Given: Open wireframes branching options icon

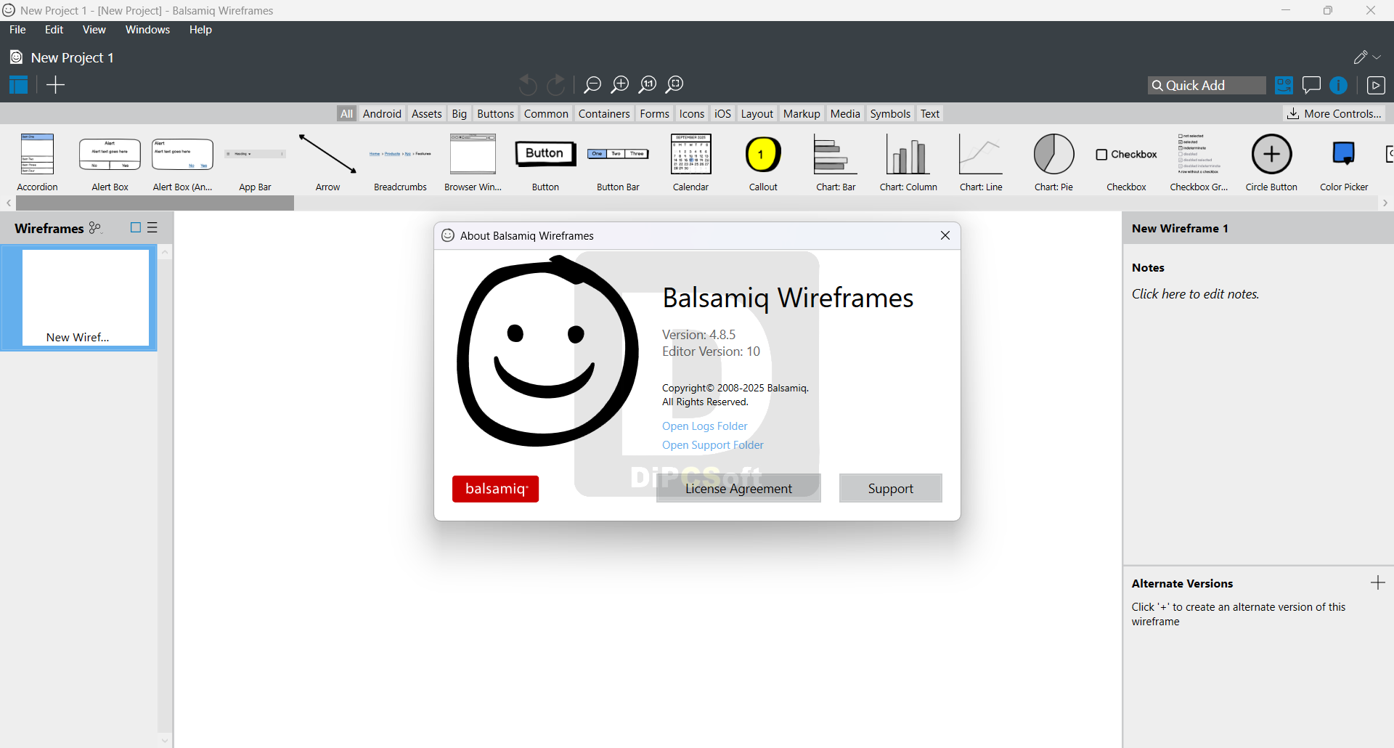Looking at the screenshot, I should 95,228.
